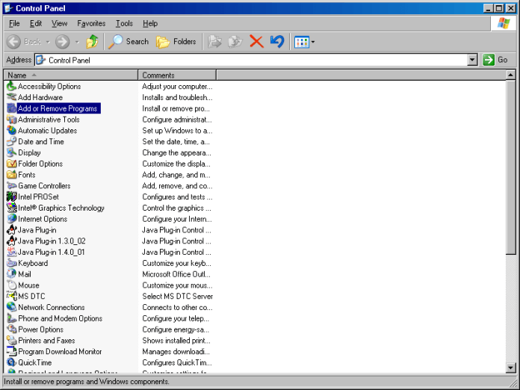Select the Fonts folder icon
Viewport: 520px width, 390px height.
coord(12,175)
